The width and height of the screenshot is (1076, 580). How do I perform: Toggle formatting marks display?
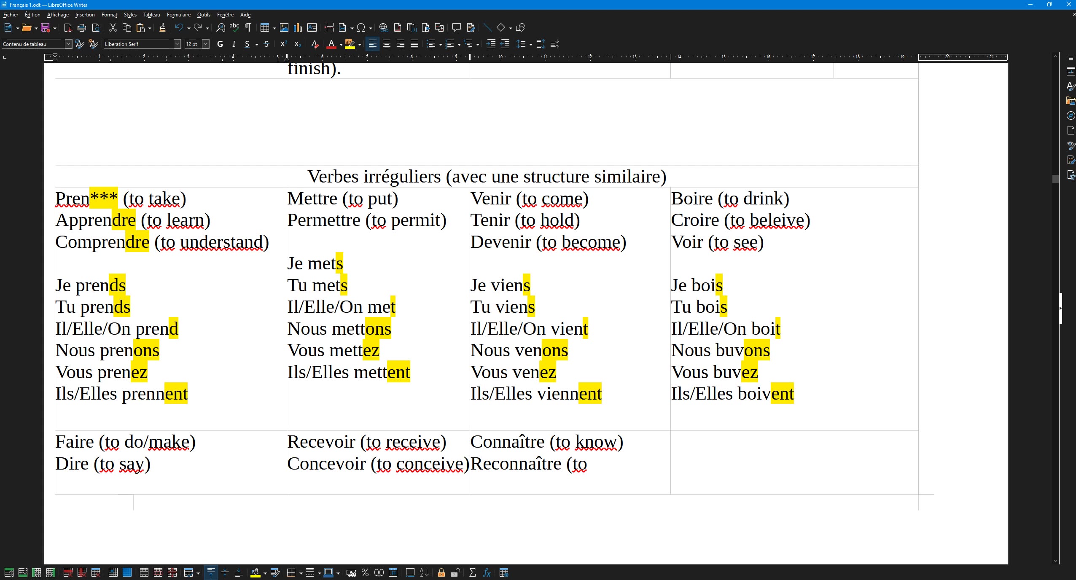pyautogui.click(x=247, y=27)
